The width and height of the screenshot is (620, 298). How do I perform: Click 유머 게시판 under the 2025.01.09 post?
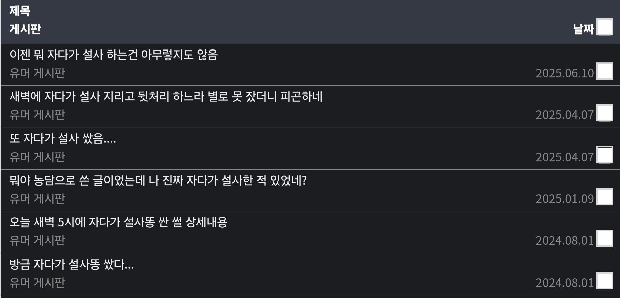coord(37,199)
